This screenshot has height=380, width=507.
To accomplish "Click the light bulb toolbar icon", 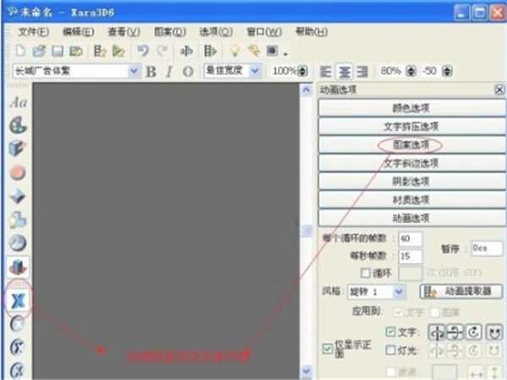I will tap(235, 51).
